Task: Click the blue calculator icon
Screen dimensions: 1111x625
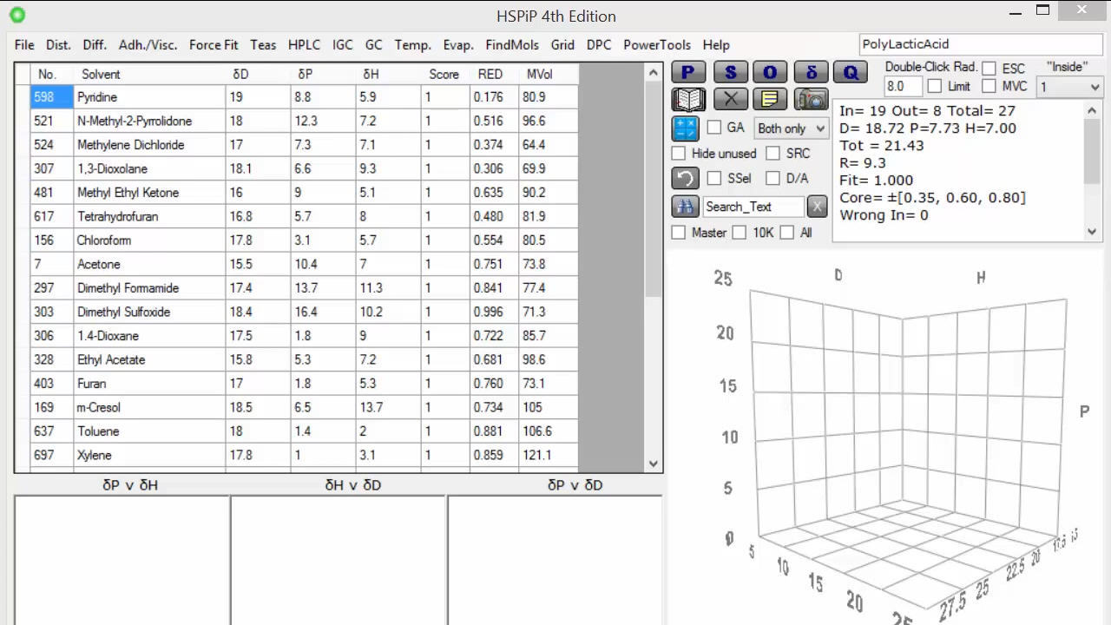Action: pos(685,128)
